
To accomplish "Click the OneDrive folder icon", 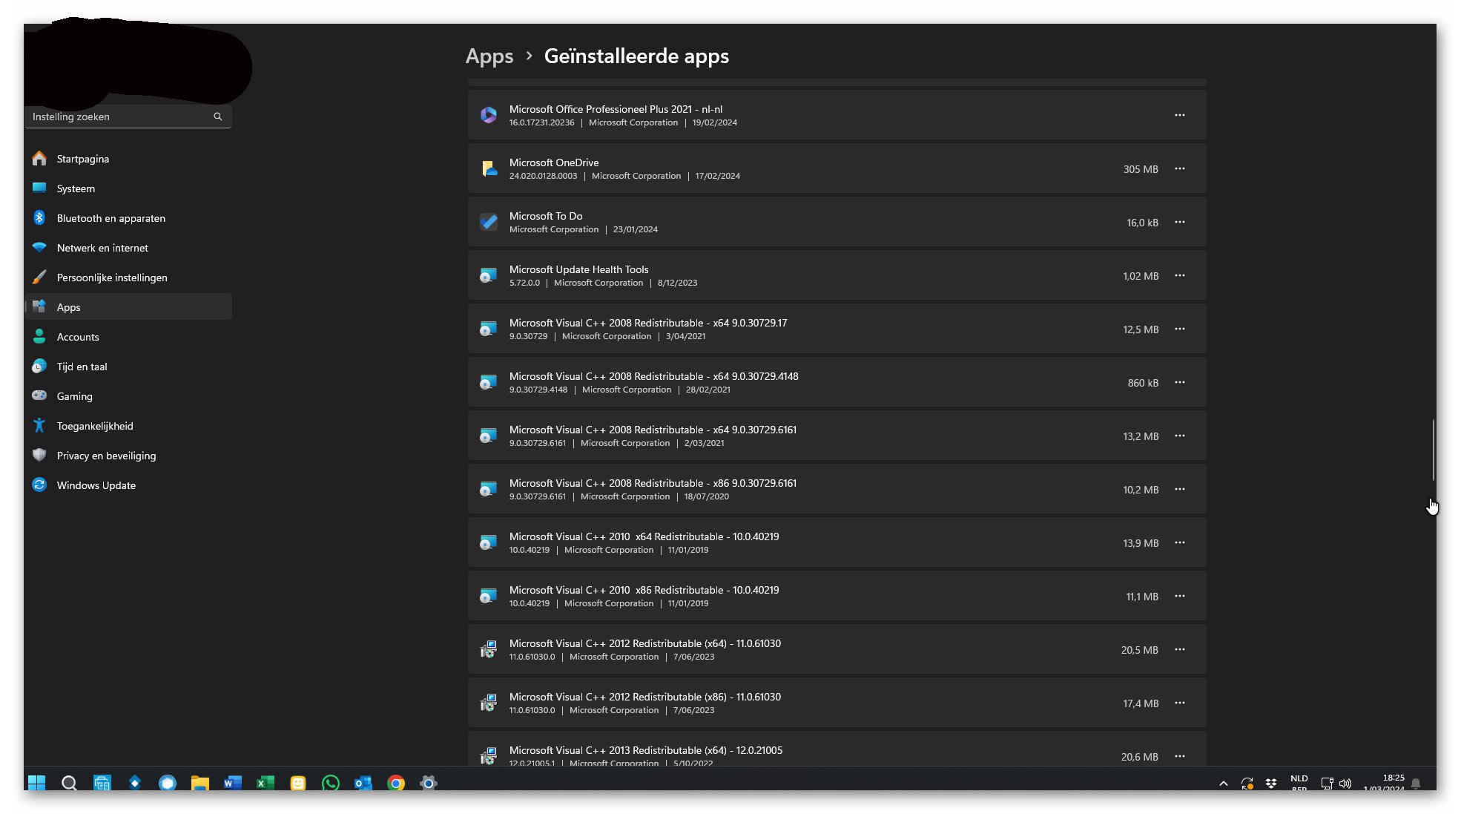I will coord(488,169).
